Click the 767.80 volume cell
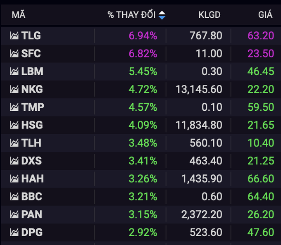Image resolution: width=281 pixels, height=245 pixels. click(x=206, y=36)
